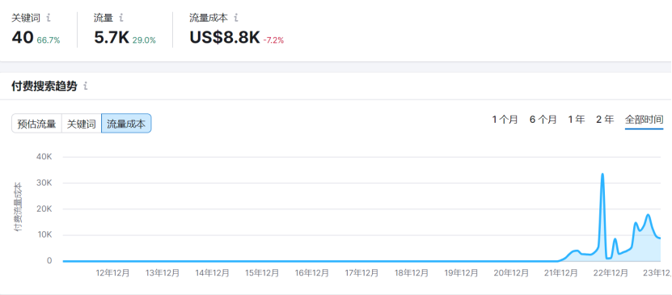Select the 1个月 time range
This screenshot has height=295, width=672.
505,120
